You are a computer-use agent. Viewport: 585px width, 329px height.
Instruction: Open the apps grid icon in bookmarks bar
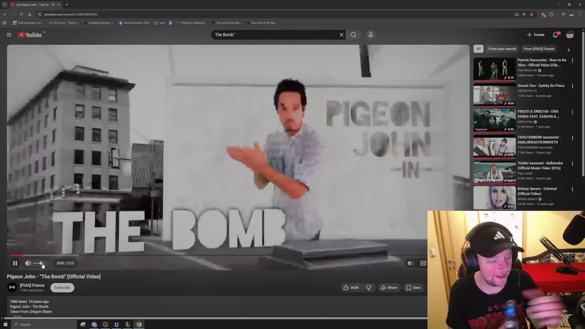point(5,22)
